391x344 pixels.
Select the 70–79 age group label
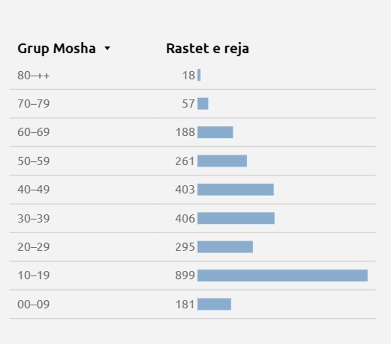pos(34,104)
